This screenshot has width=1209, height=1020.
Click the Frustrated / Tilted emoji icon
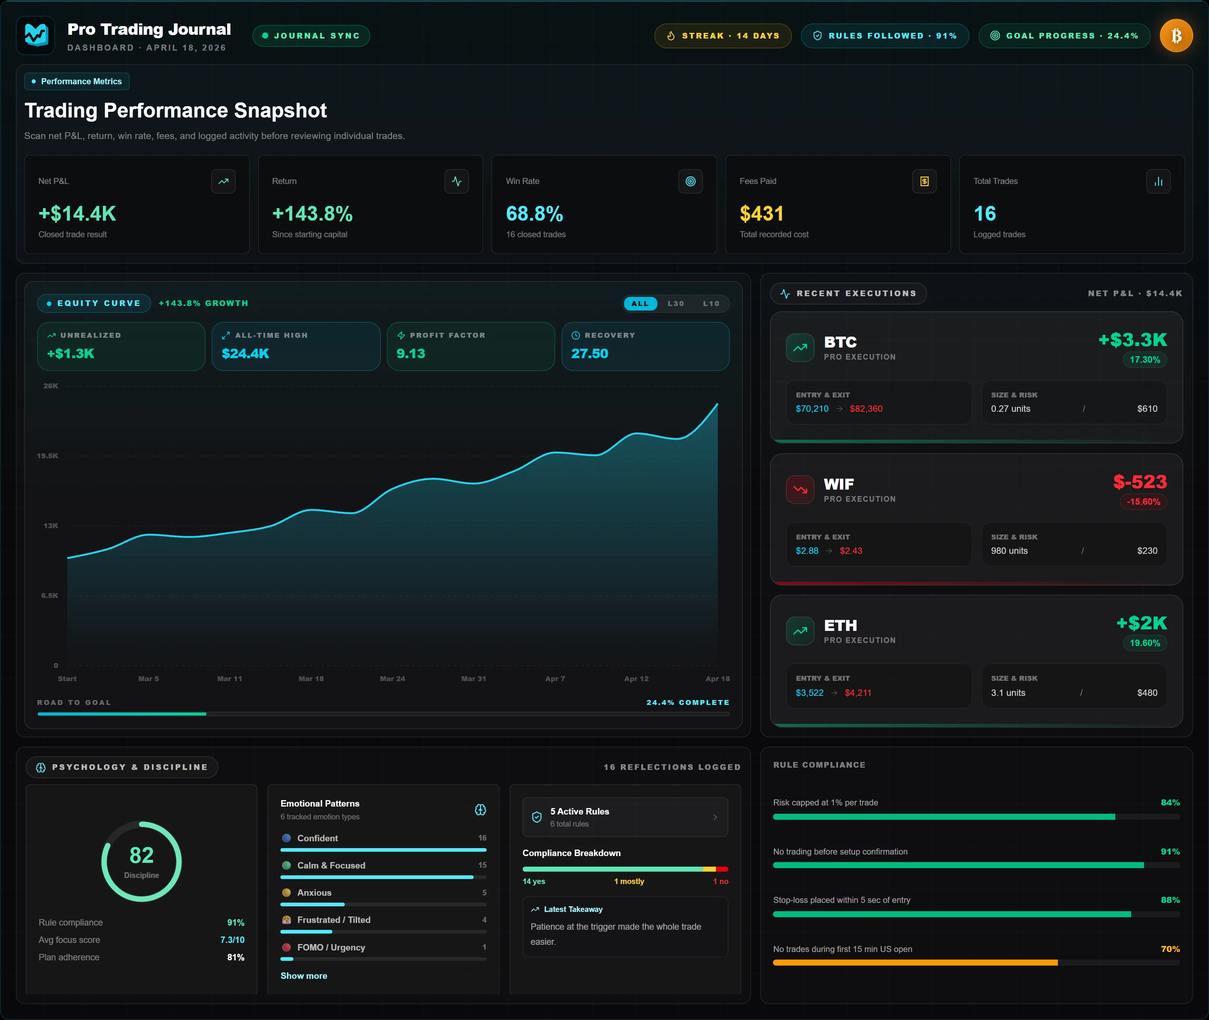tap(286, 920)
